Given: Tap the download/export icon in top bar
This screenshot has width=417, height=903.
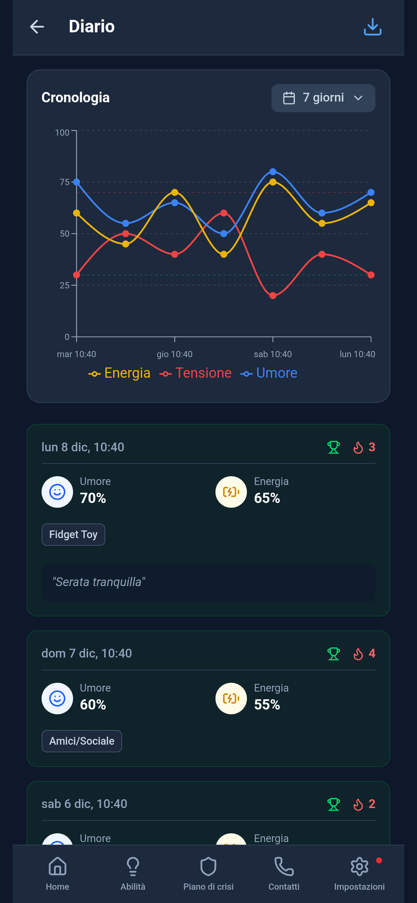Looking at the screenshot, I should 372,27.
